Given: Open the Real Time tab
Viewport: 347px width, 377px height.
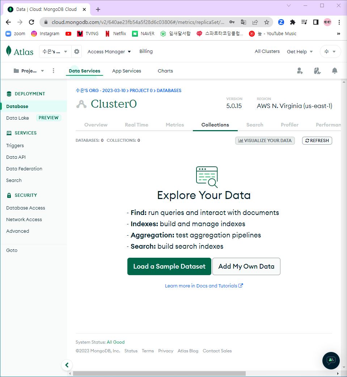Looking at the screenshot, I should point(136,125).
